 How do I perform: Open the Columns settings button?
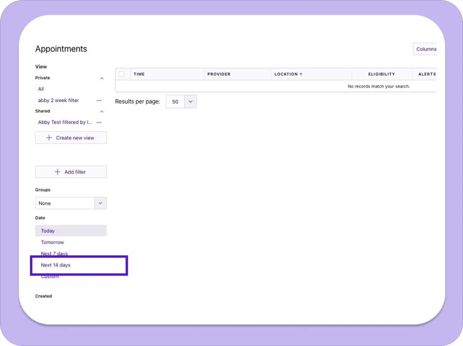[425, 49]
